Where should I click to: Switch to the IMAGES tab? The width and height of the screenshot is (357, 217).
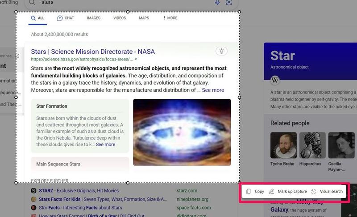94,18
